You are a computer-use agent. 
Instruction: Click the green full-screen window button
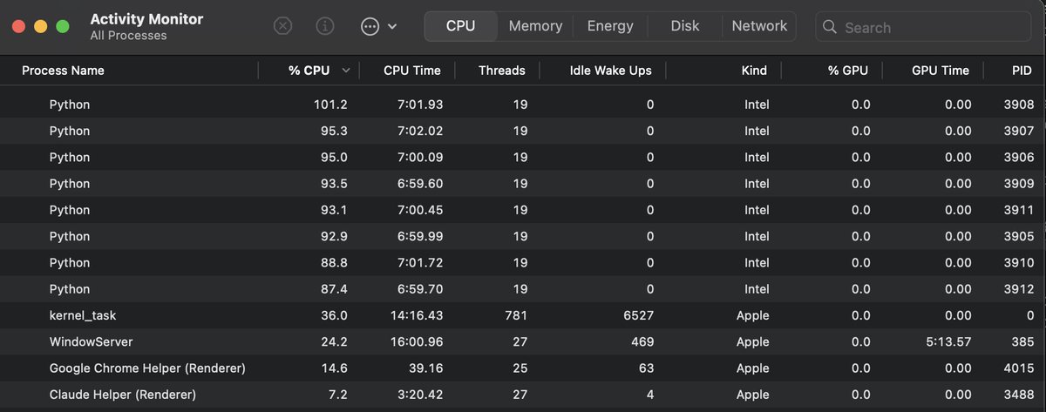62,26
